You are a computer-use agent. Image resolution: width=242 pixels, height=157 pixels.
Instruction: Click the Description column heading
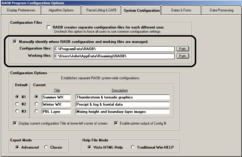pyautogui.click(x=119, y=90)
